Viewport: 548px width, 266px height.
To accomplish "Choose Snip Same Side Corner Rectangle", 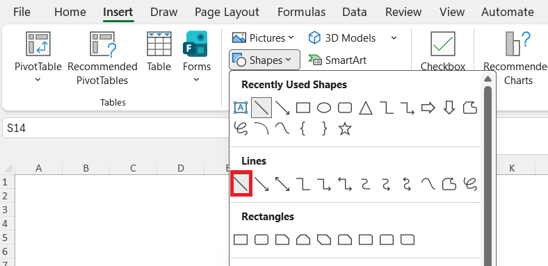I will coord(303,240).
